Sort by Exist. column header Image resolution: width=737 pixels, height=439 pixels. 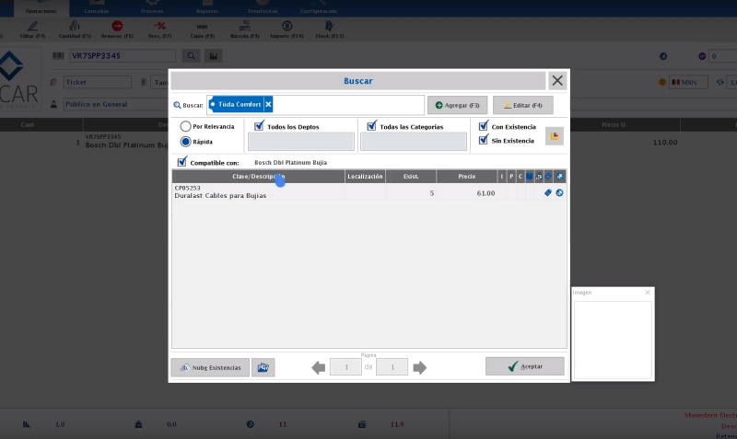coord(411,177)
